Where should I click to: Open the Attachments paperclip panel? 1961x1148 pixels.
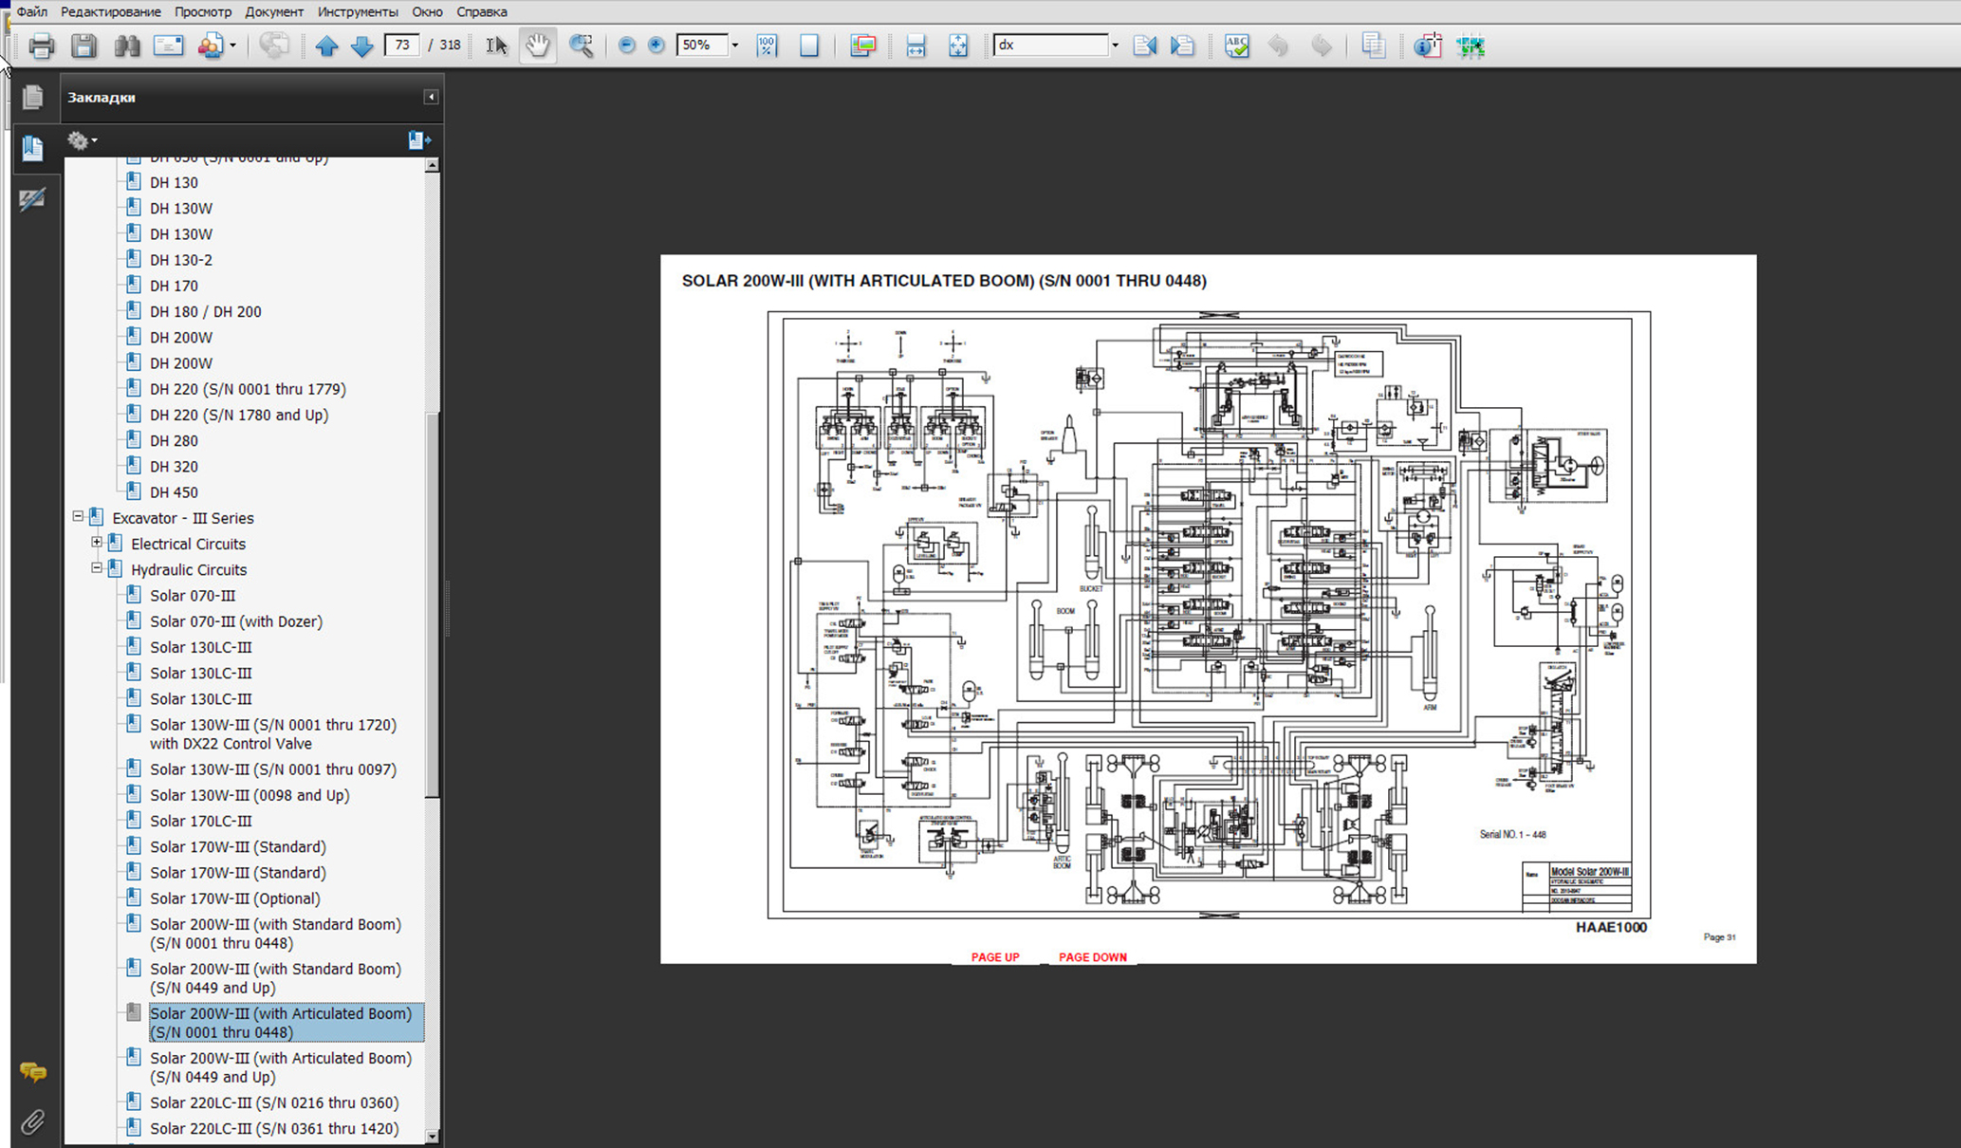(x=32, y=1122)
